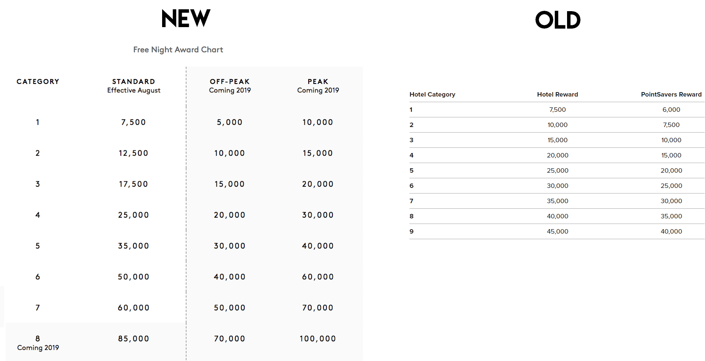705x361 pixels.
Task: Select the 12,500 standard value
Action: (x=133, y=153)
